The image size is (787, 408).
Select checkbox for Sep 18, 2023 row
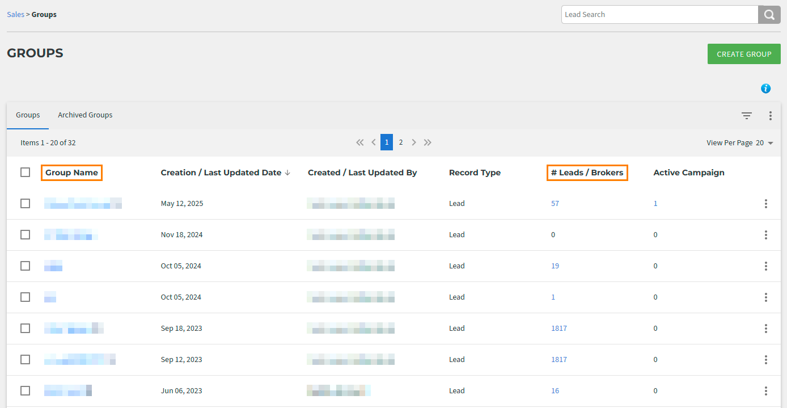[x=25, y=328]
